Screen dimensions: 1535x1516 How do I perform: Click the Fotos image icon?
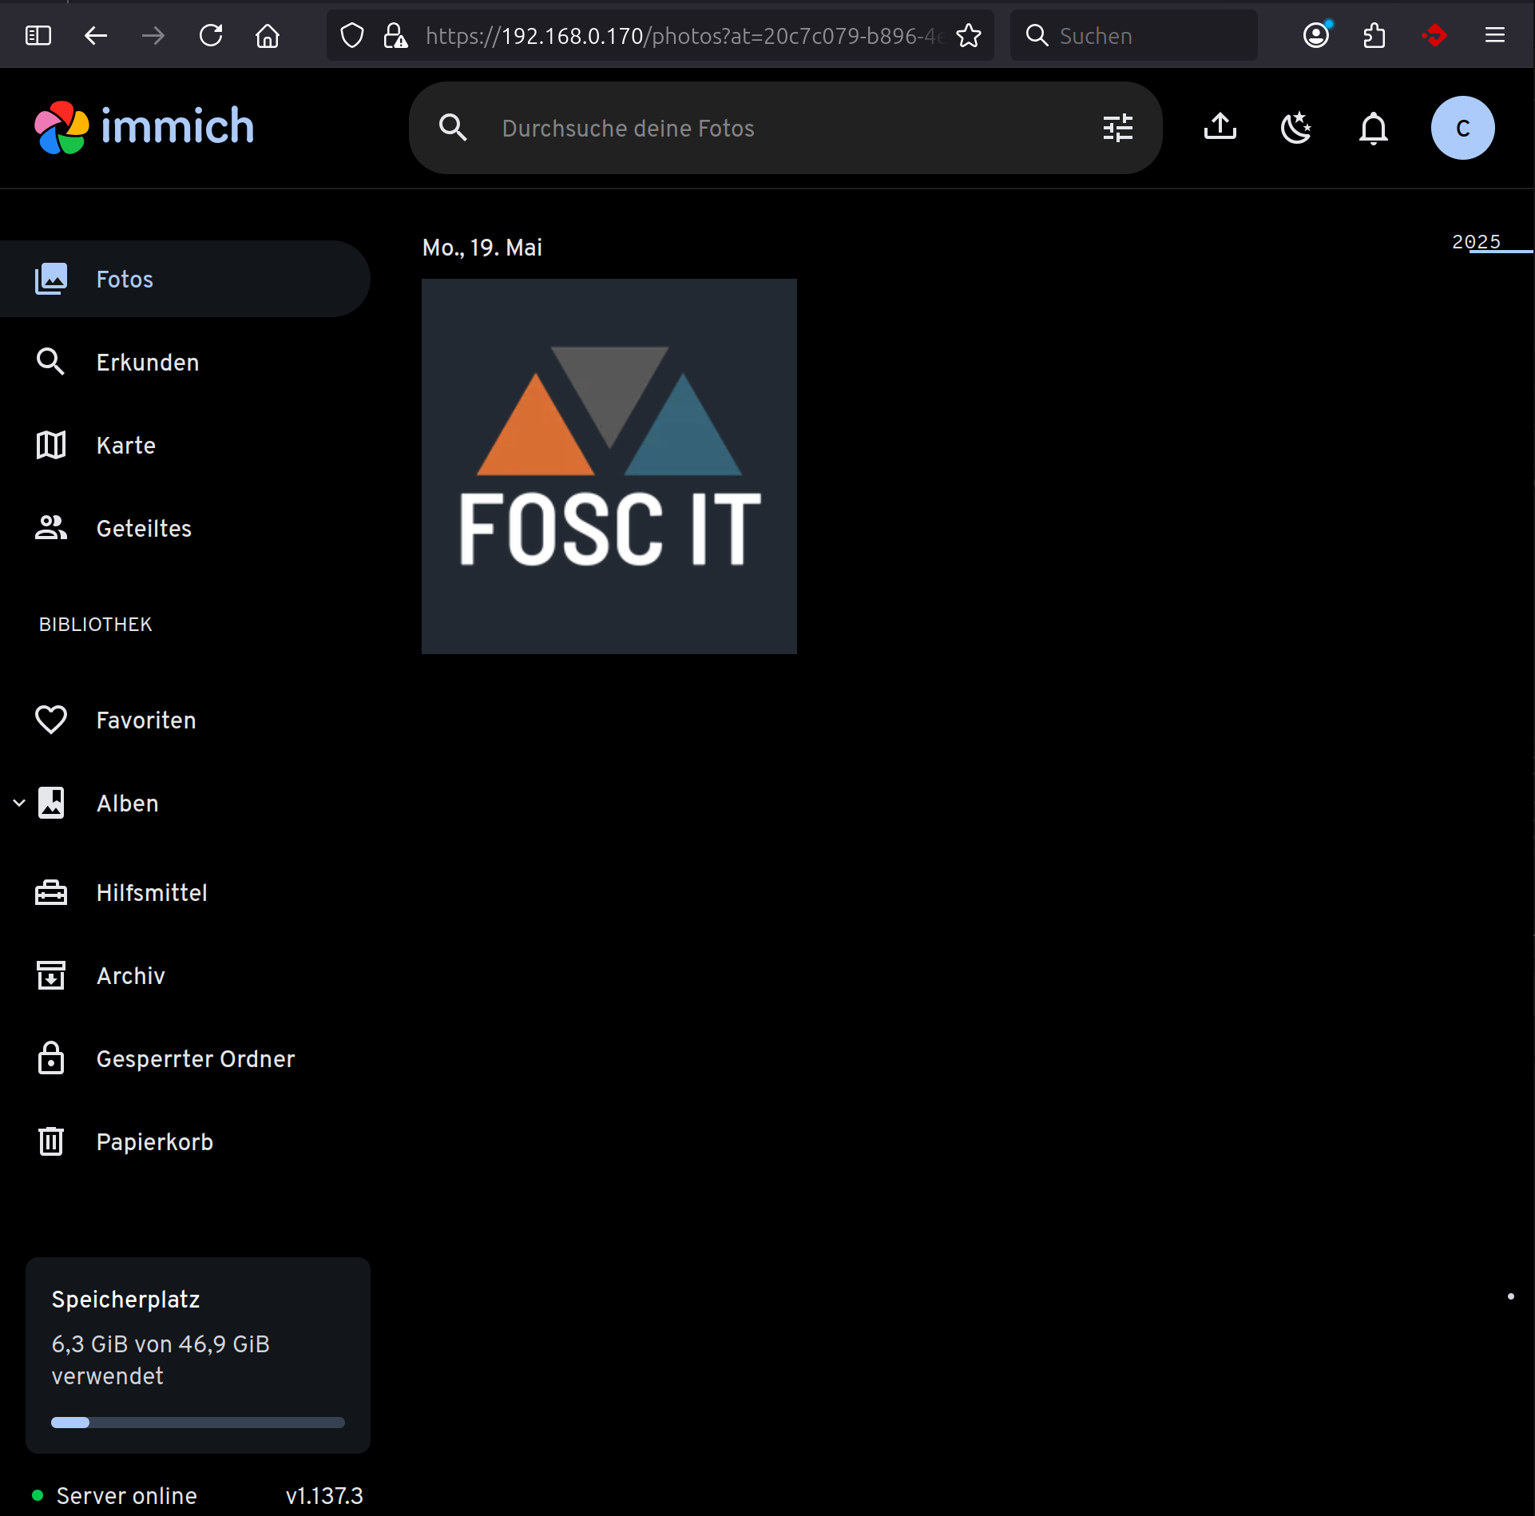[x=51, y=279]
